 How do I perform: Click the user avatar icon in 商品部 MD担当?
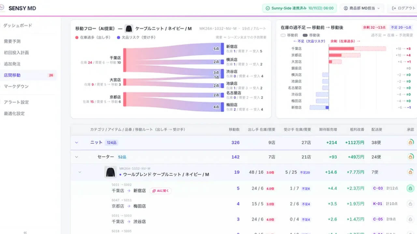click(346, 8)
